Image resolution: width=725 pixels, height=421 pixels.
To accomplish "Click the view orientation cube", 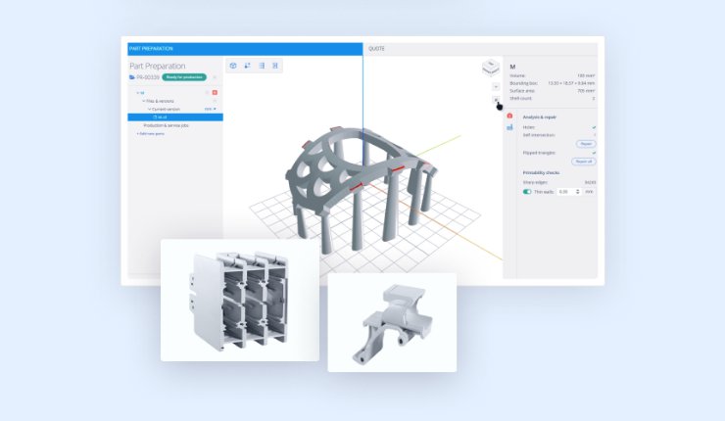I will pos(490,68).
